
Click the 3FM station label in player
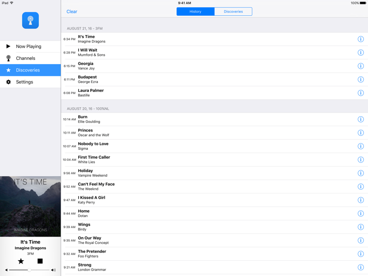pyautogui.click(x=30, y=254)
